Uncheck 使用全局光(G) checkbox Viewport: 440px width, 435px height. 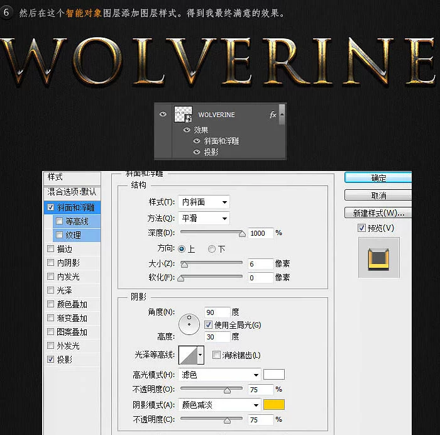click(208, 325)
